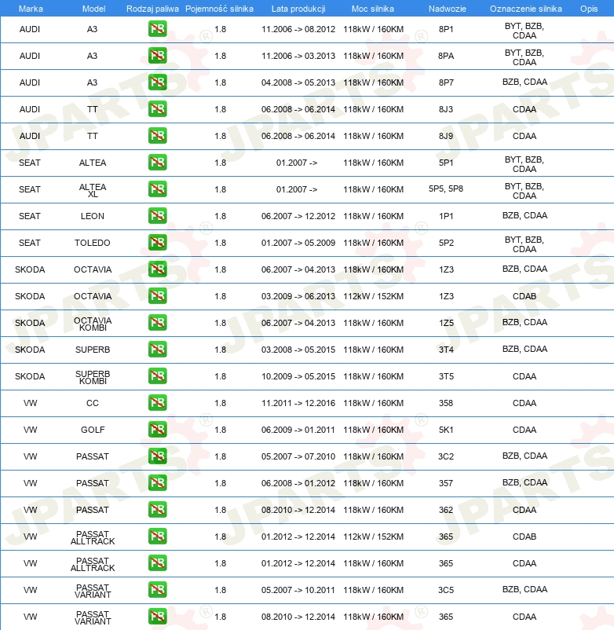The height and width of the screenshot is (630, 614).
Task: Select the OCTAVIA KOMBI model cell
Action: 93,324
